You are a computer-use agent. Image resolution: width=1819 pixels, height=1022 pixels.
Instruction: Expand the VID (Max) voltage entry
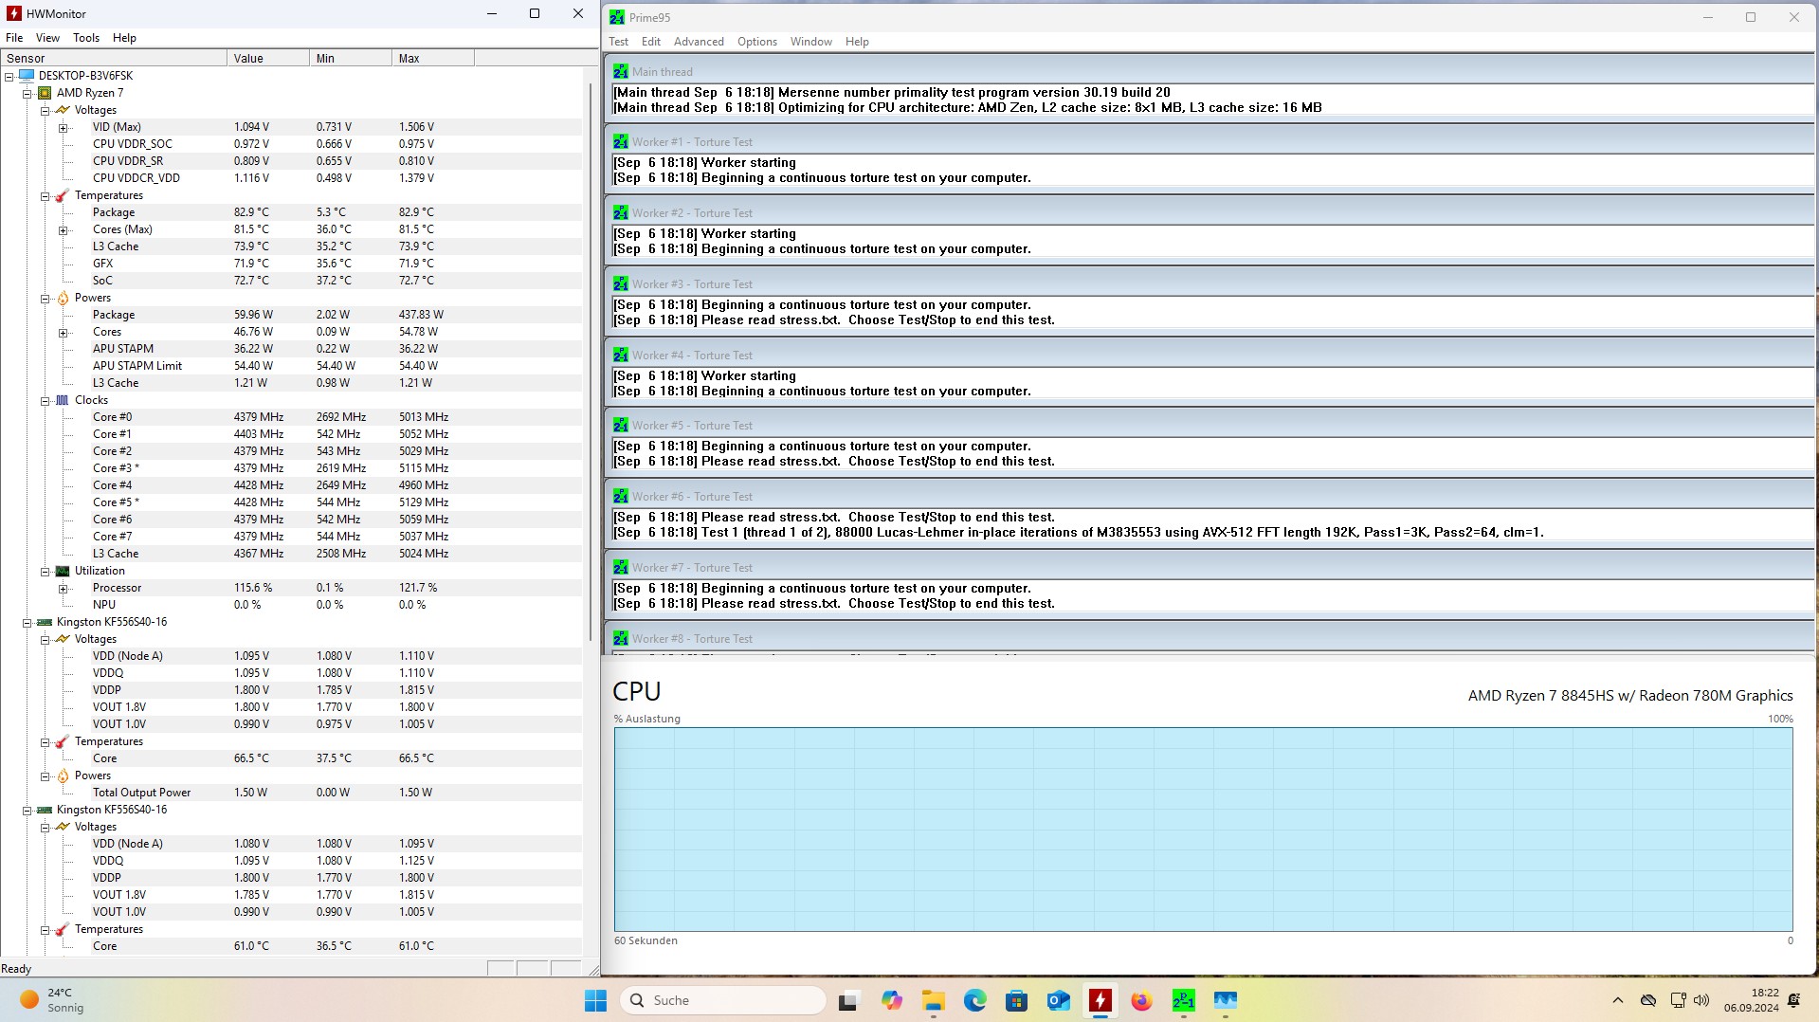[x=64, y=127]
